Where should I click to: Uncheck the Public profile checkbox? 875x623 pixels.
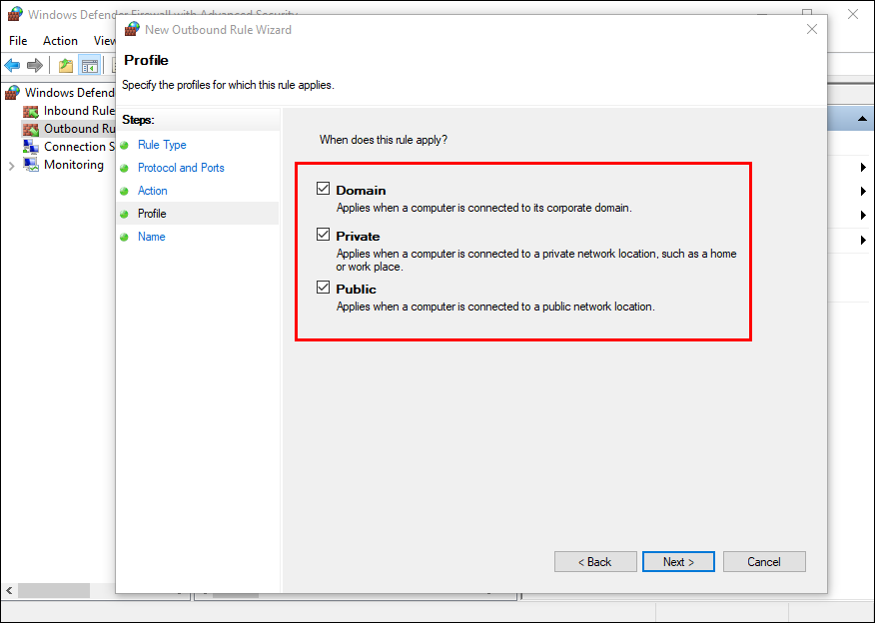click(x=323, y=288)
